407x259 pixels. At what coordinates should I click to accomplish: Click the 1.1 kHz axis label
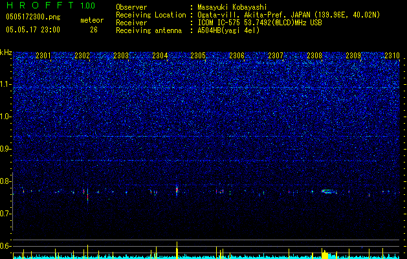(x=6, y=84)
